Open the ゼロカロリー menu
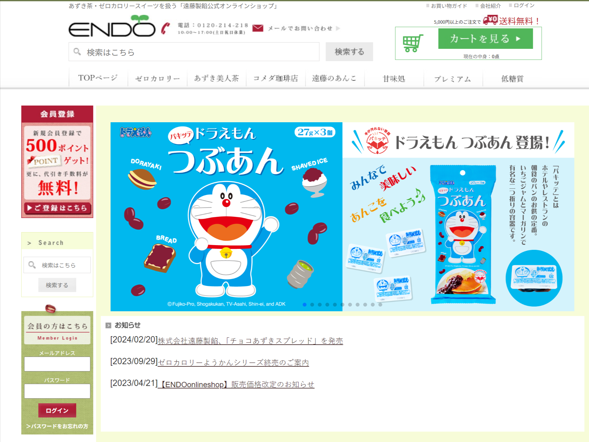 157,78
